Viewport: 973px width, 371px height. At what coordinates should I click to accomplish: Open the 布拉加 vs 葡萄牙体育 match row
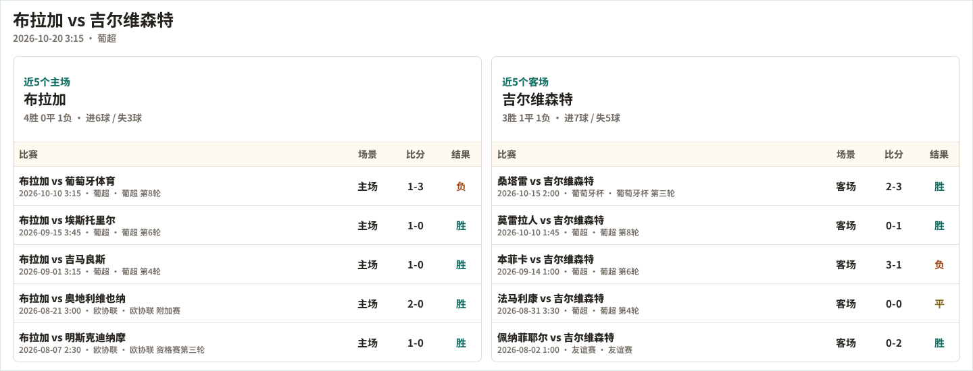pyautogui.click(x=247, y=186)
